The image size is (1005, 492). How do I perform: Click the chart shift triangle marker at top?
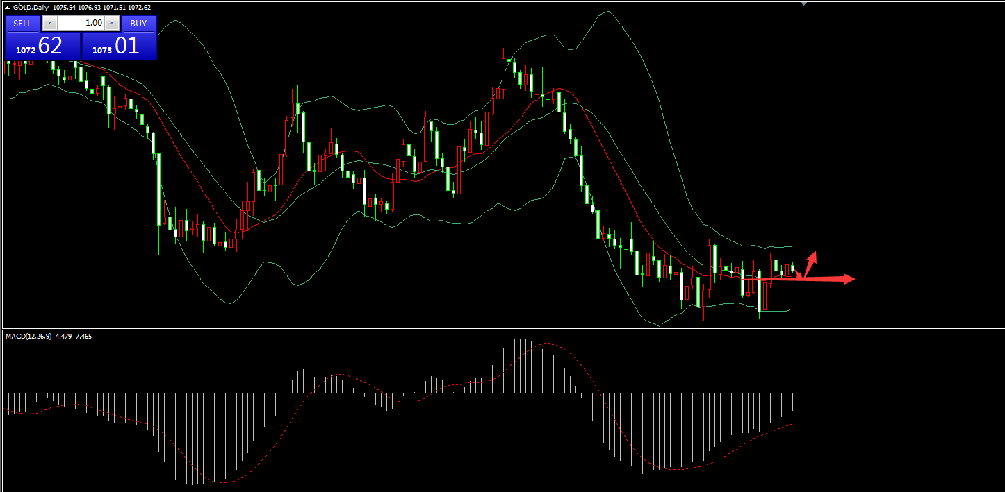coord(804,3)
